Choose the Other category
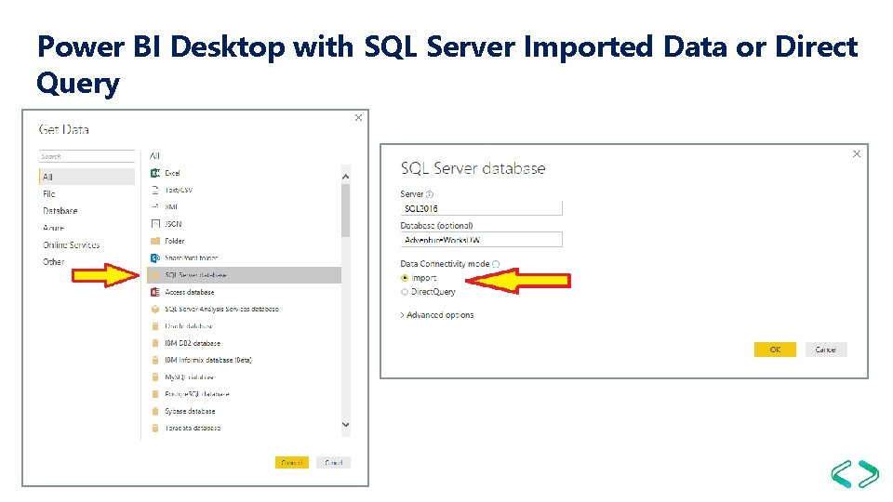Viewport: 893px width, 502px height. [53, 262]
